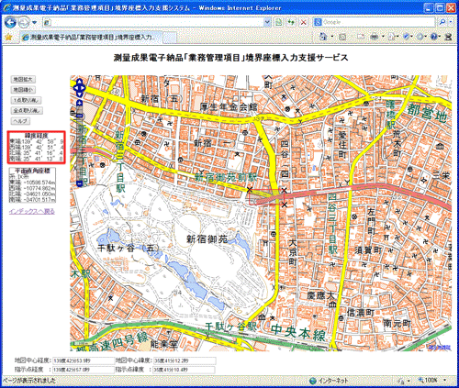Click the 1点取り消し undo point button
The height and width of the screenshot is (388, 459).
click(x=27, y=100)
